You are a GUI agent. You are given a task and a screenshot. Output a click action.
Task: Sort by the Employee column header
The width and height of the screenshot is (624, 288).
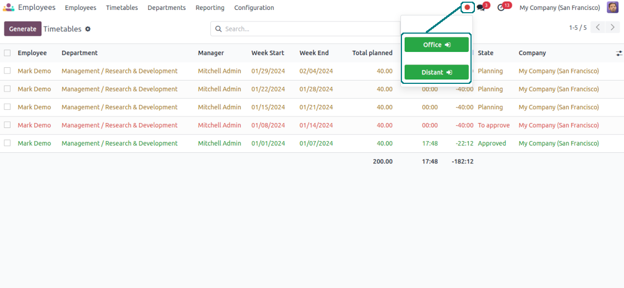[x=32, y=53]
